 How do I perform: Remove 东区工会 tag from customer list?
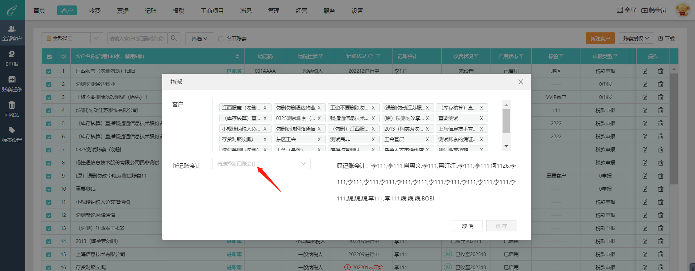(x=319, y=139)
